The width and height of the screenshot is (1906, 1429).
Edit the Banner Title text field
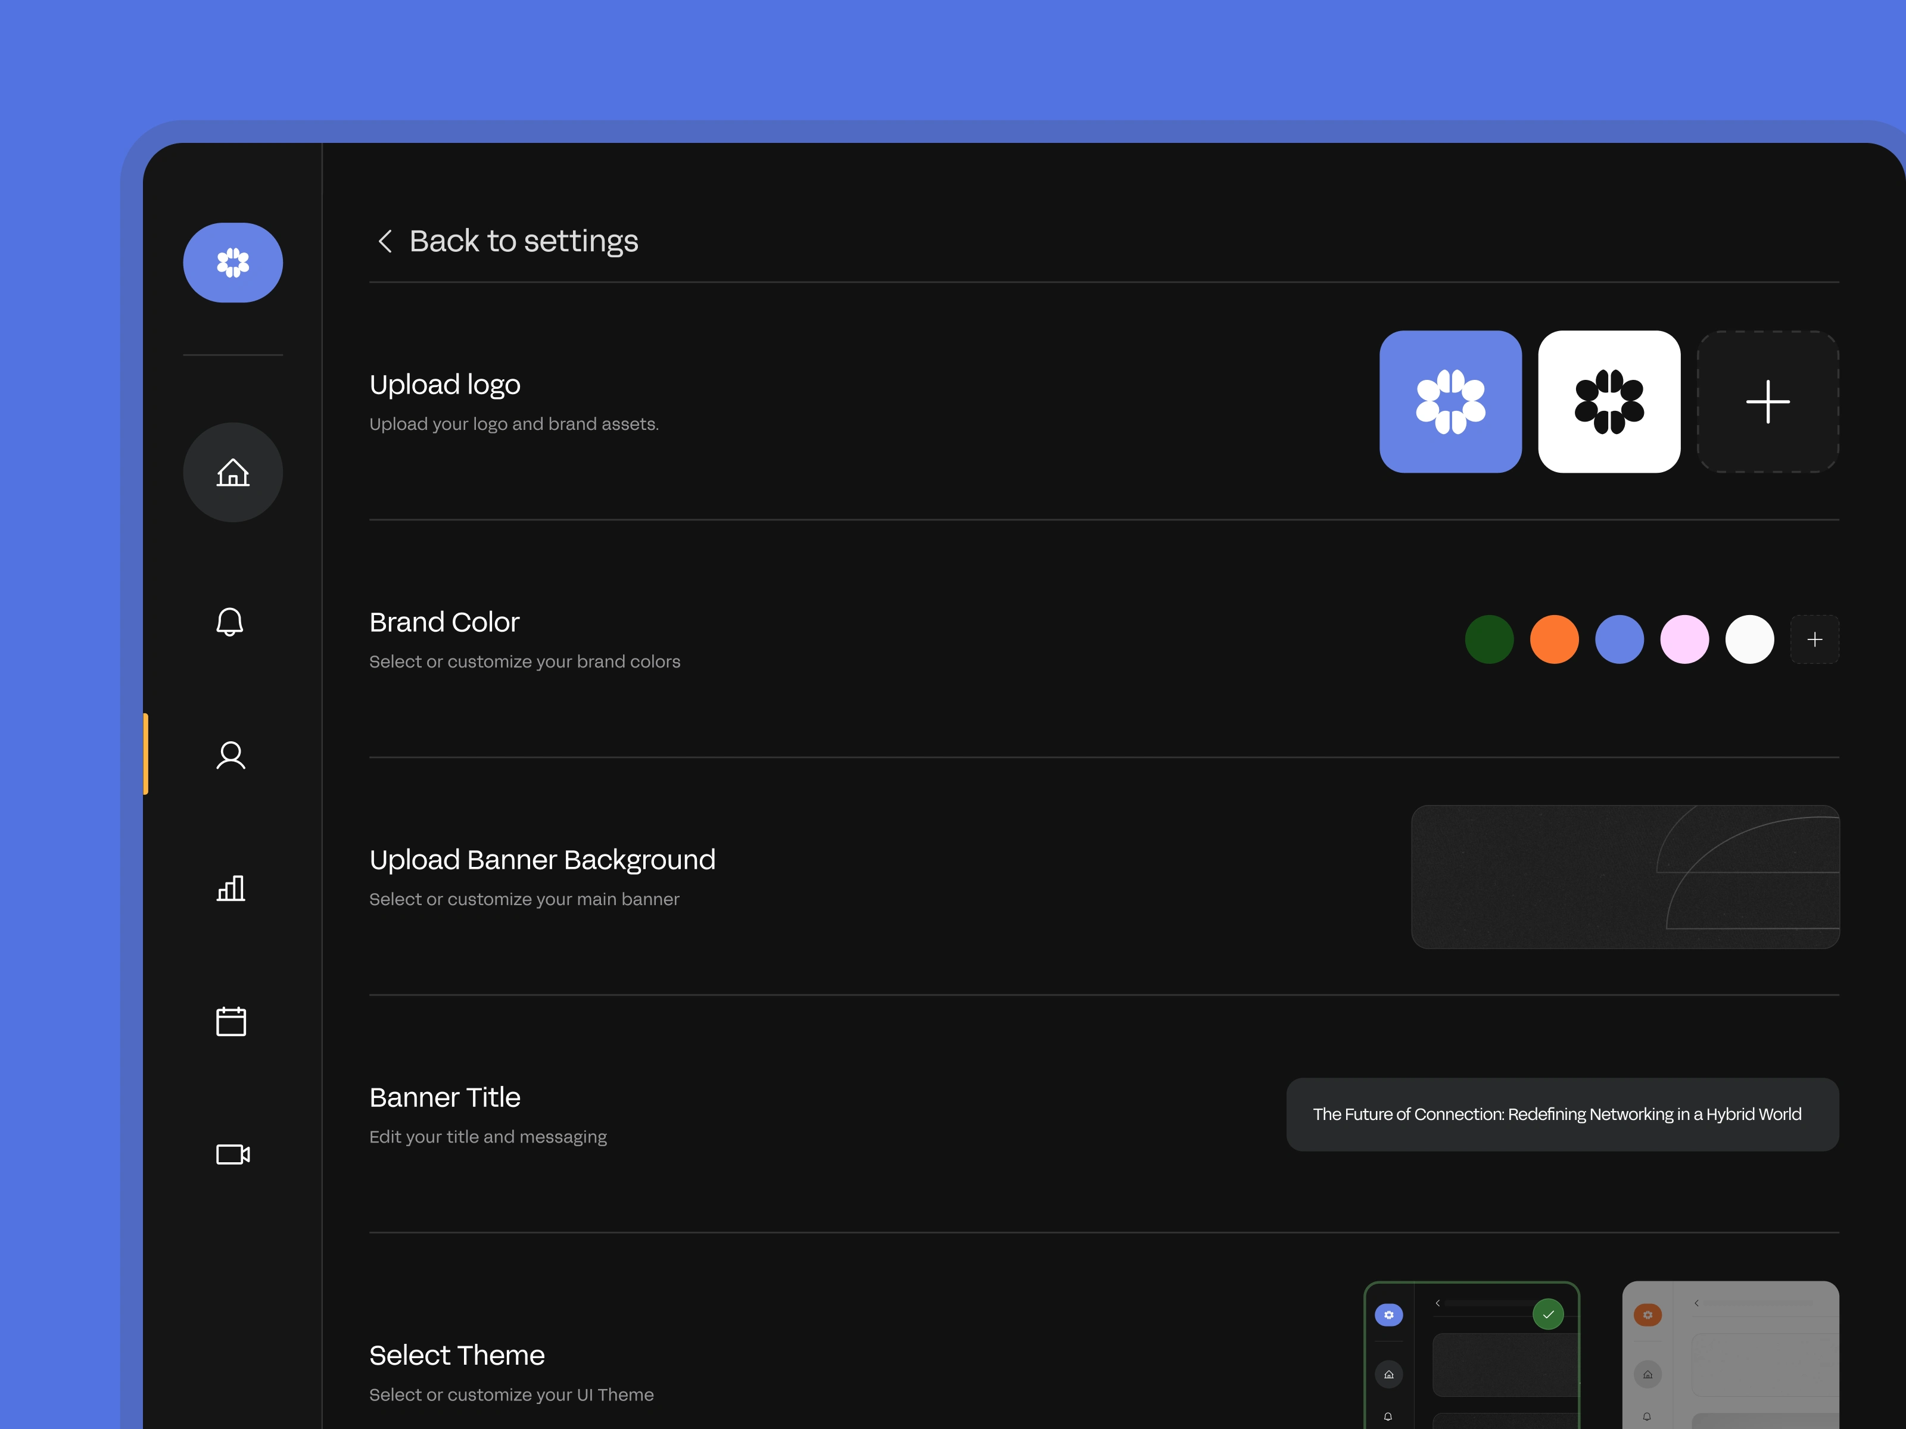point(1562,1115)
